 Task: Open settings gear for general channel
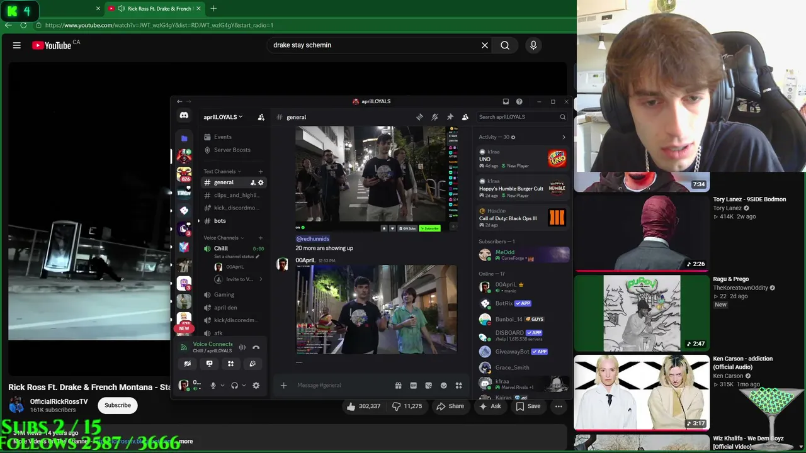tap(261, 182)
